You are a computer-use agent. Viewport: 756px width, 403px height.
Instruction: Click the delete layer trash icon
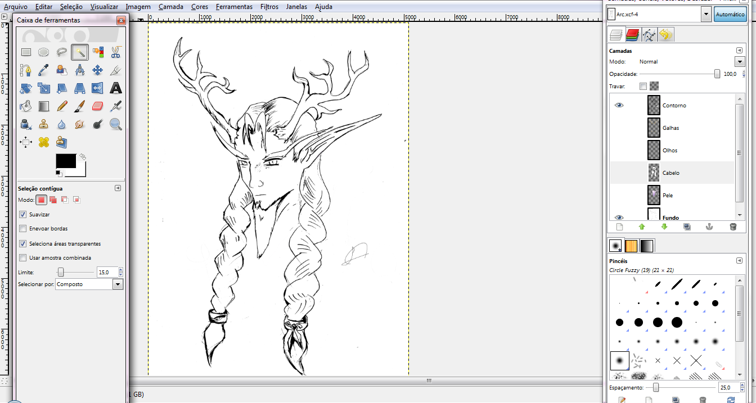pyautogui.click(x=733, y=227)
